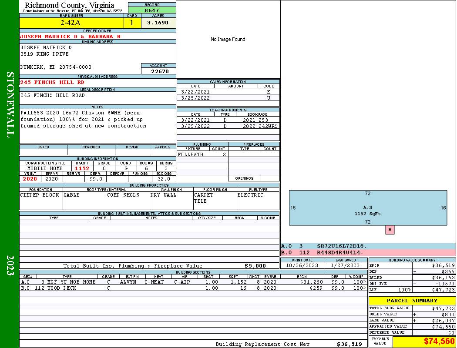Click the blue A.3 building sketch area

tap(368, 208)
